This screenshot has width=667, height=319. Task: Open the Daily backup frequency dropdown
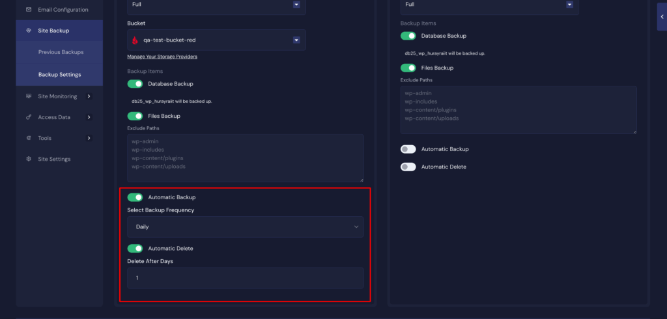(x=245, y=227)
